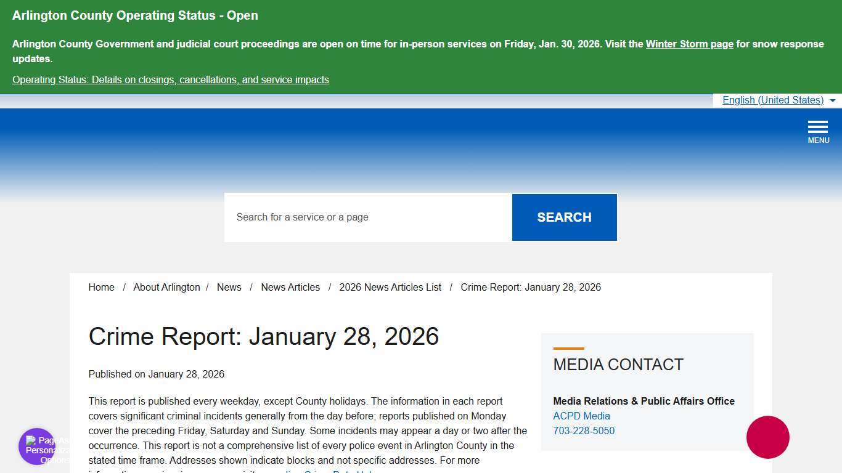Call 703-228-5050 via the phone link
This screenshot has height=473, width=842.
pos(584,431)
